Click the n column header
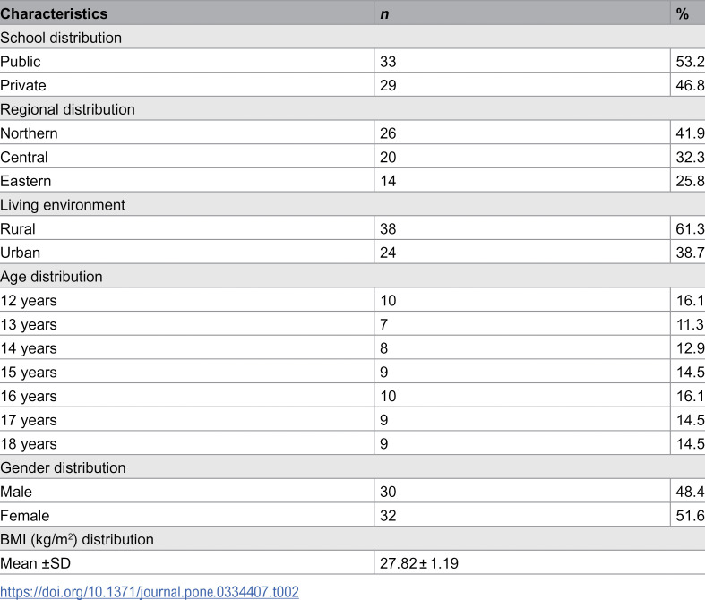Image resolution: width=705 pixels, height=600 pixels. coord(384,13)
